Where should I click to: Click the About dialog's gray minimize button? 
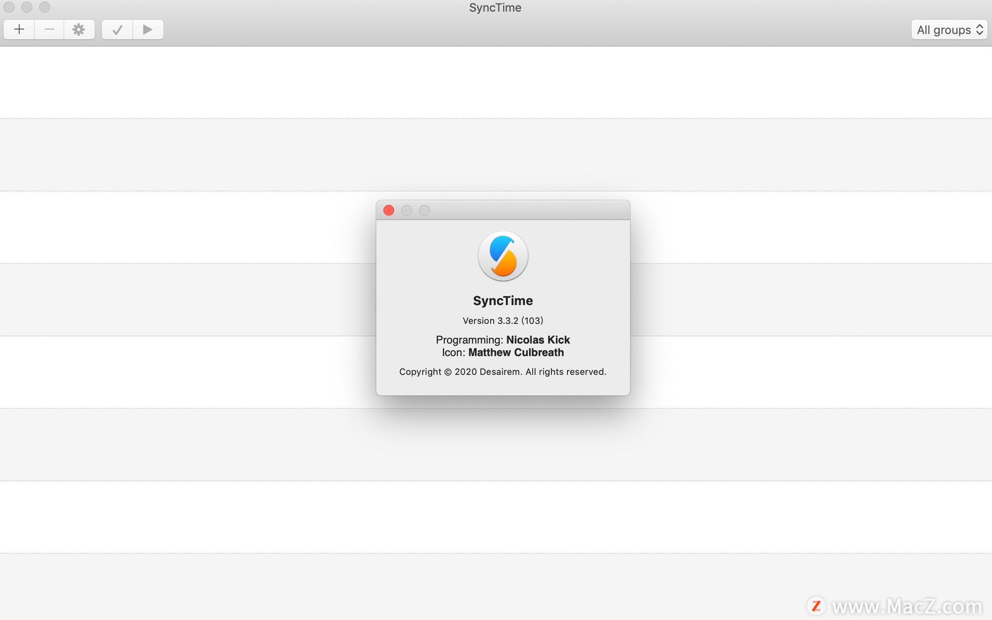point(407,210)
